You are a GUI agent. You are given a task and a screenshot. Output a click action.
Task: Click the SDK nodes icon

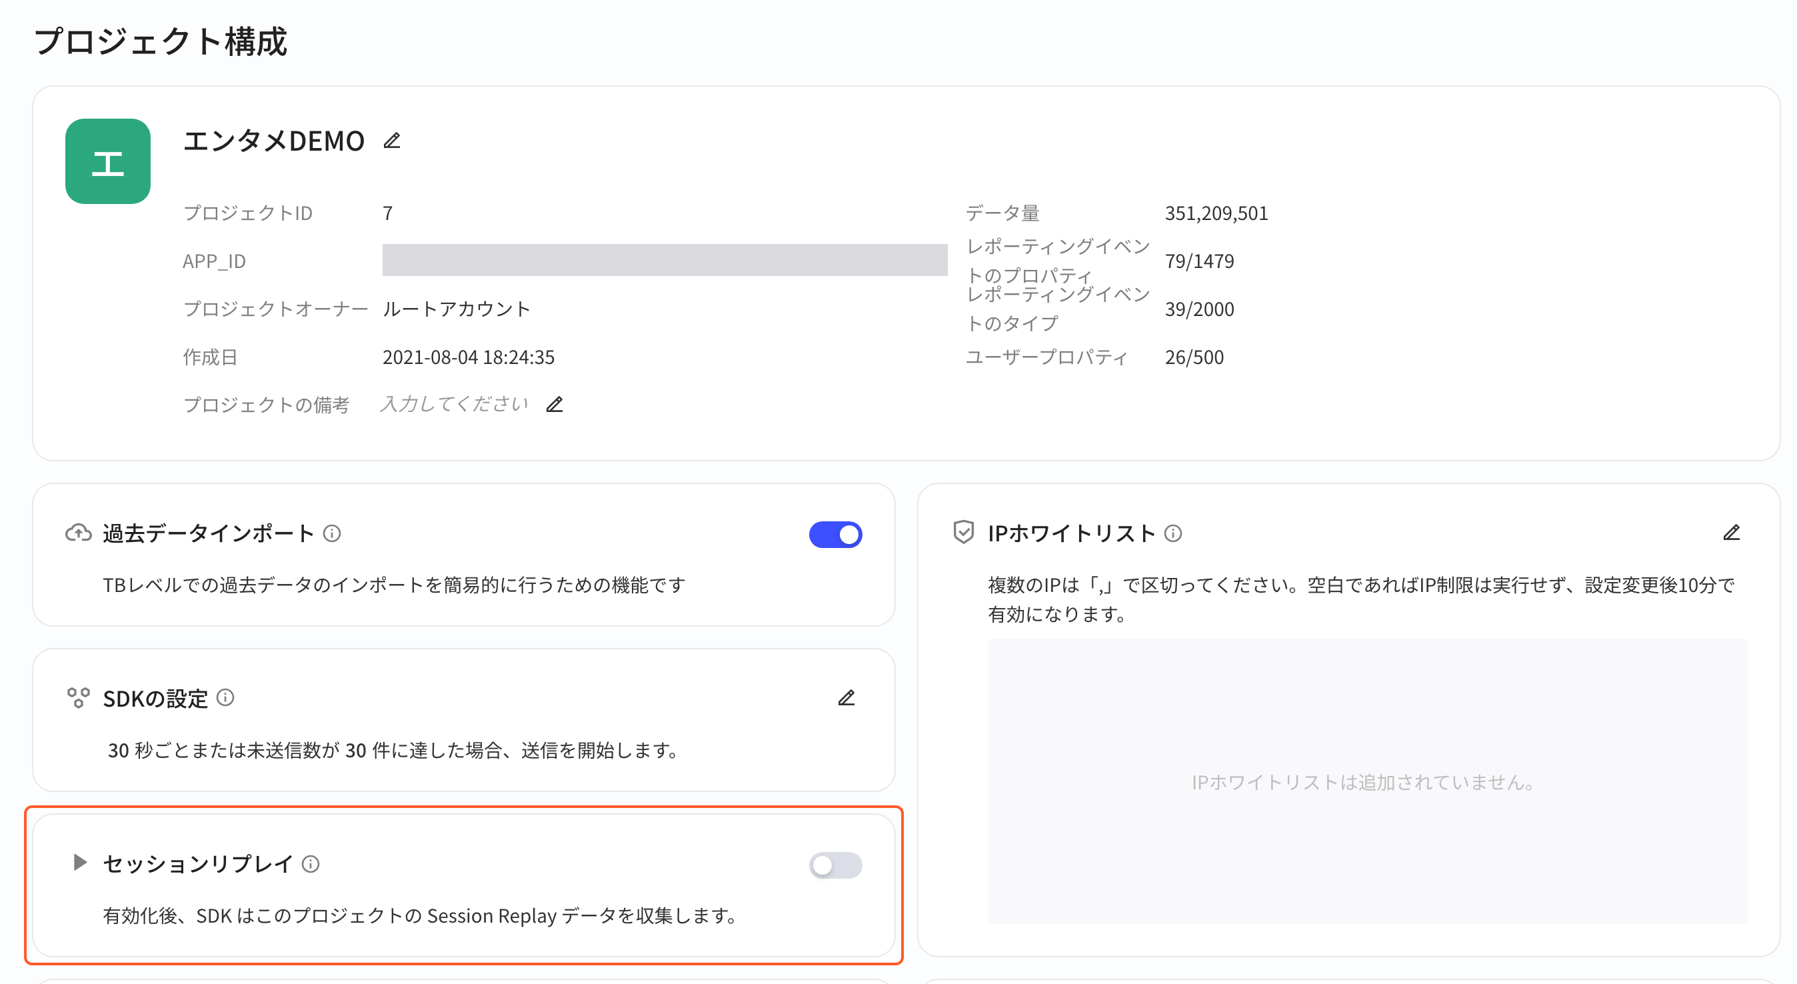(78, 698)
